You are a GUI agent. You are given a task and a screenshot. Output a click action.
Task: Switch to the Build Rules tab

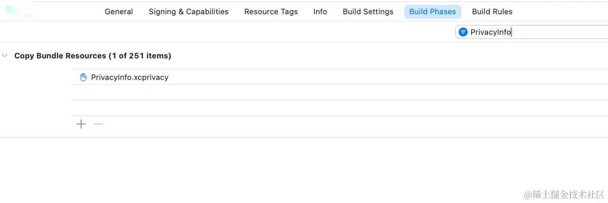click(492, 12)
